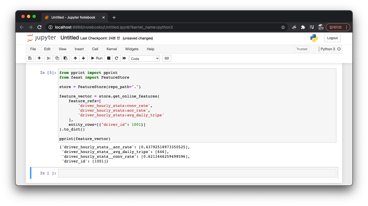Screen dimensions: 368x206
Task: Open the Widgets menu
Action: tap(132, 49)
